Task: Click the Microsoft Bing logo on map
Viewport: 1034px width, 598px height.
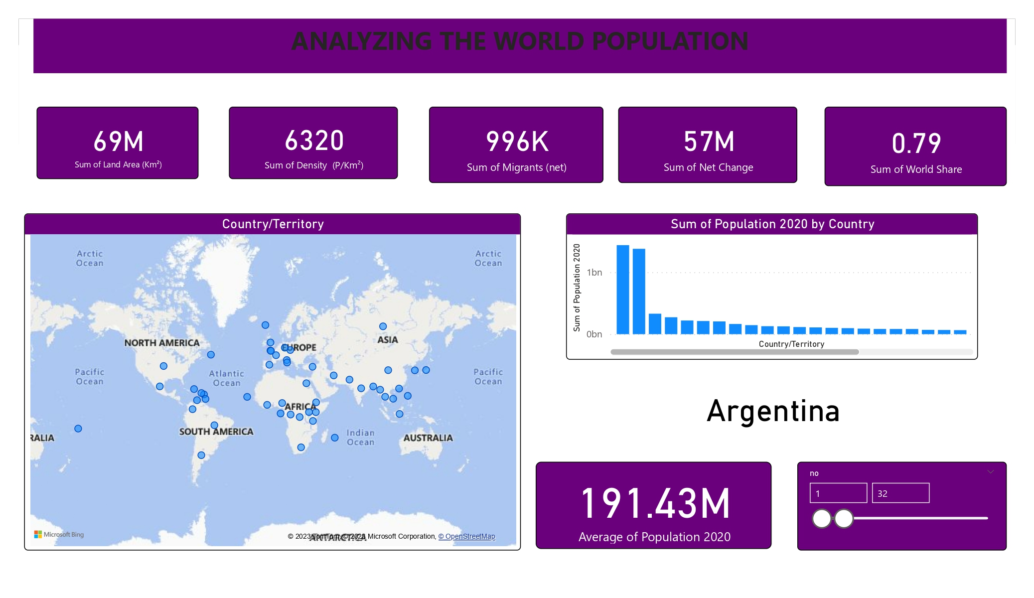Action: (x=59, y=534)
